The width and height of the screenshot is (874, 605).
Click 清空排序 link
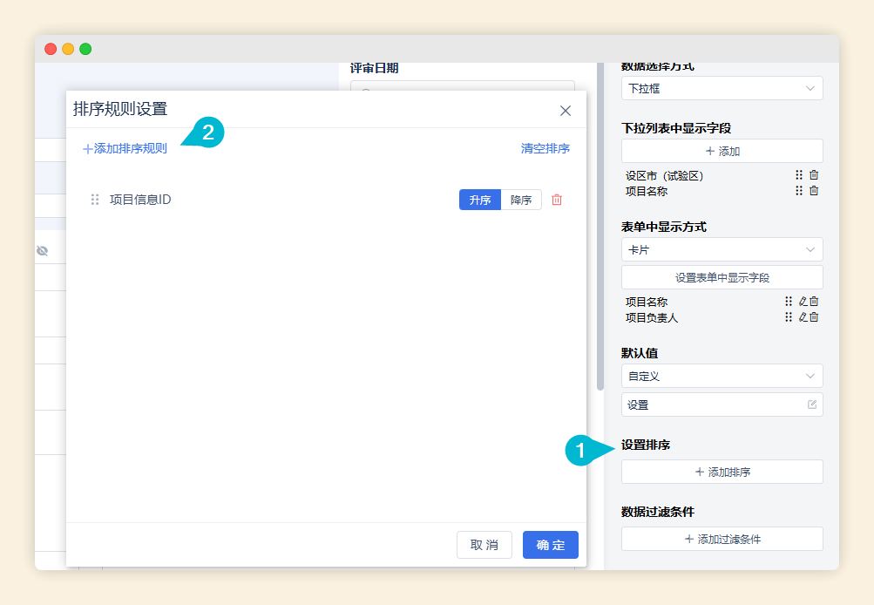click(x=545, y=148)
